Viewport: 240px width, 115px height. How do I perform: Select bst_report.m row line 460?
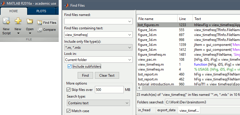click(188, 74)
